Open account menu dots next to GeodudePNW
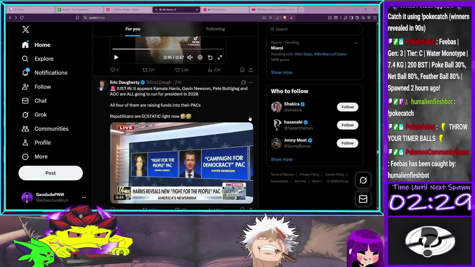475x267 pixels. 84,198
